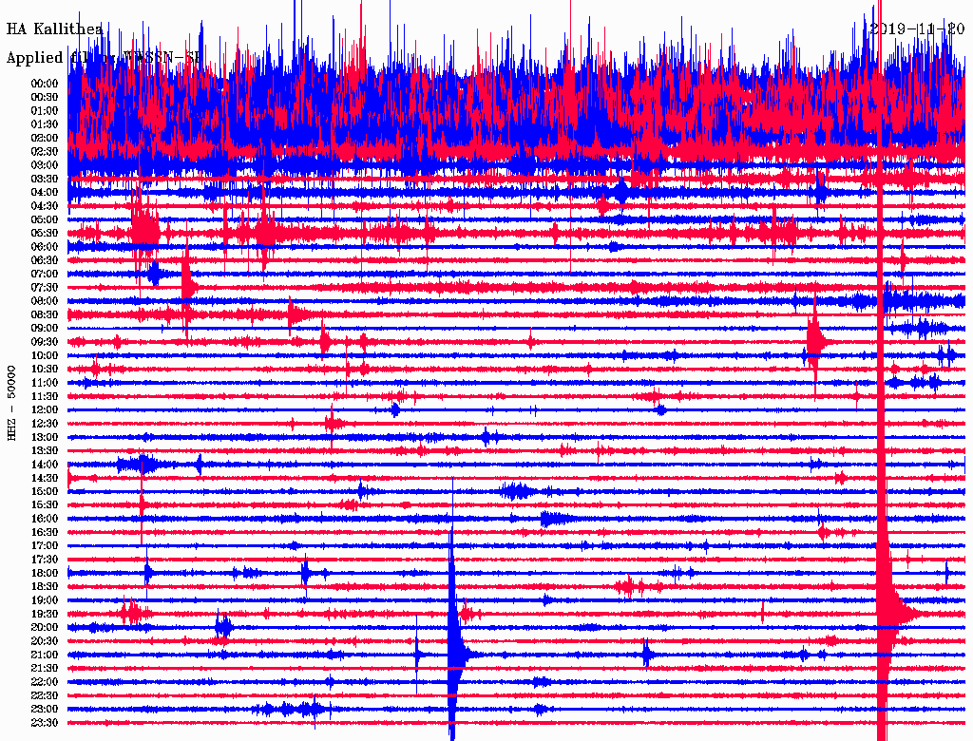The image size is (973, 741).
Task: Select the '08:00' time label
Action: tap(45, 301)
